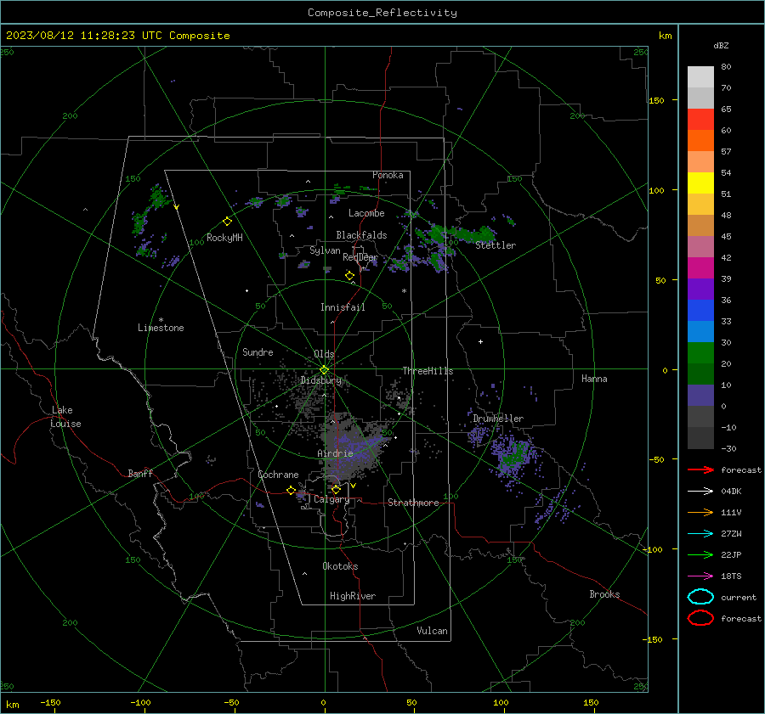Click the asterisk marker above Limestone
The image size is (765, 714).
(161, 320)
